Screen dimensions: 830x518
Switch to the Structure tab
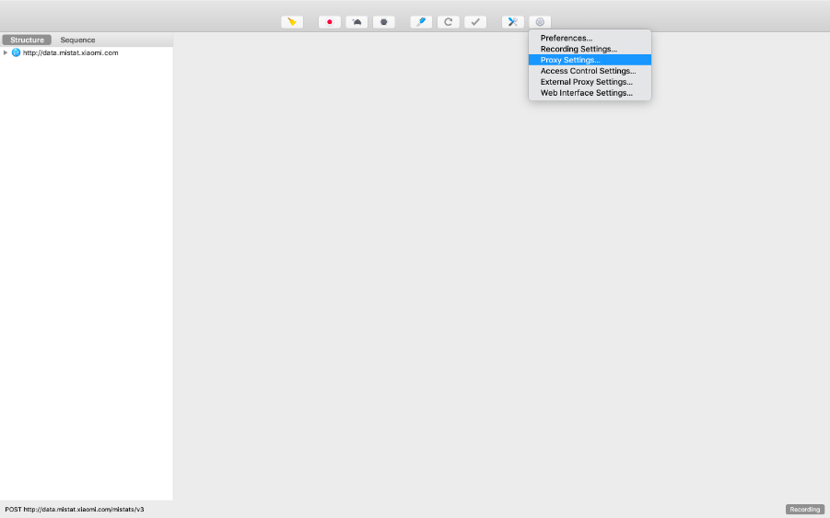tap(27, 40)
